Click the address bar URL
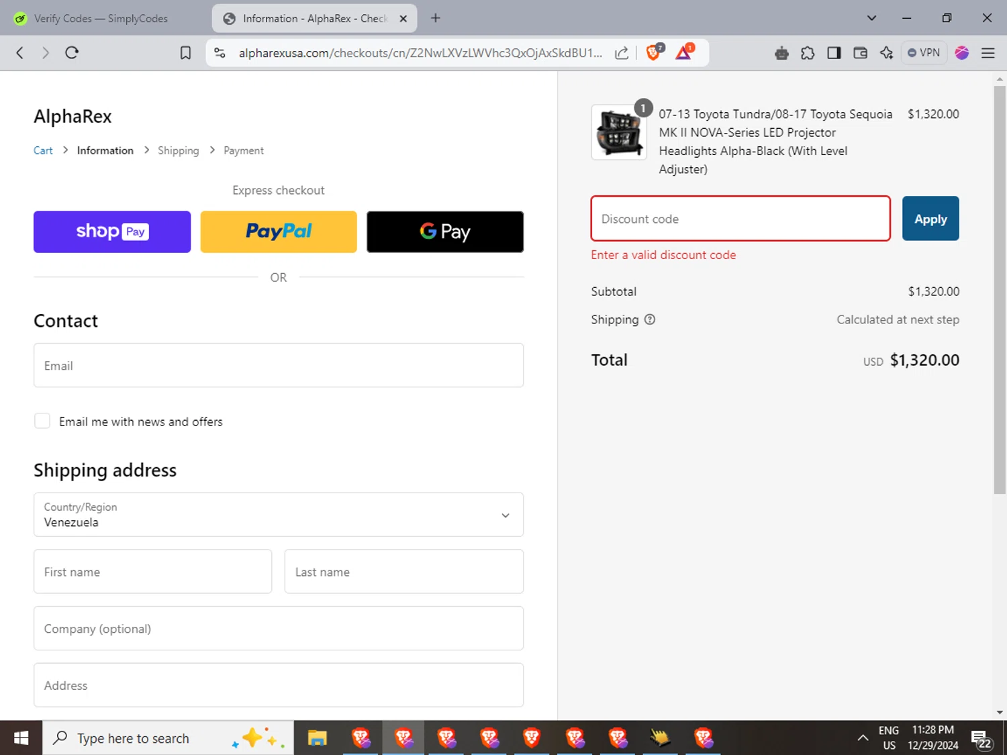 [420, 53]
